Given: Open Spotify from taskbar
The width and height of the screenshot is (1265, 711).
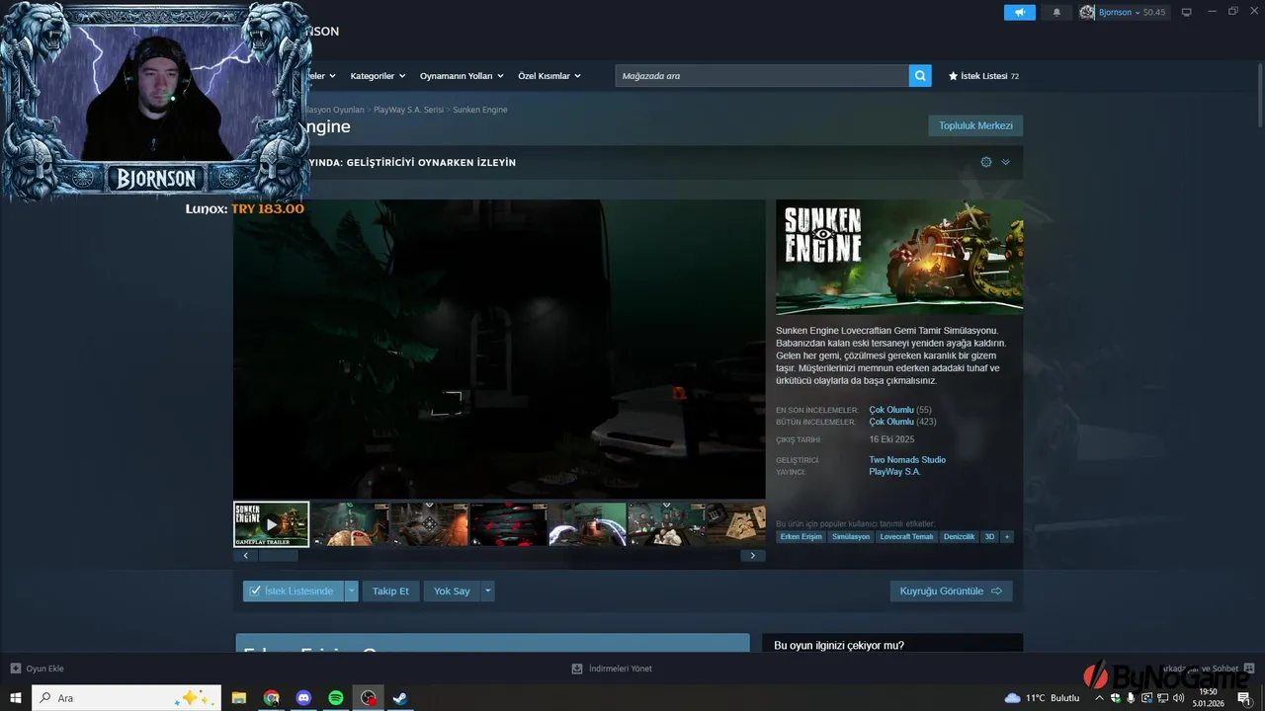Looking at the screenshot, I should coord(336,698).
